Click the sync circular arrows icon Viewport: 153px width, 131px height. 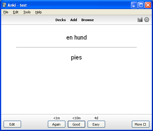(x=147, y=20)
